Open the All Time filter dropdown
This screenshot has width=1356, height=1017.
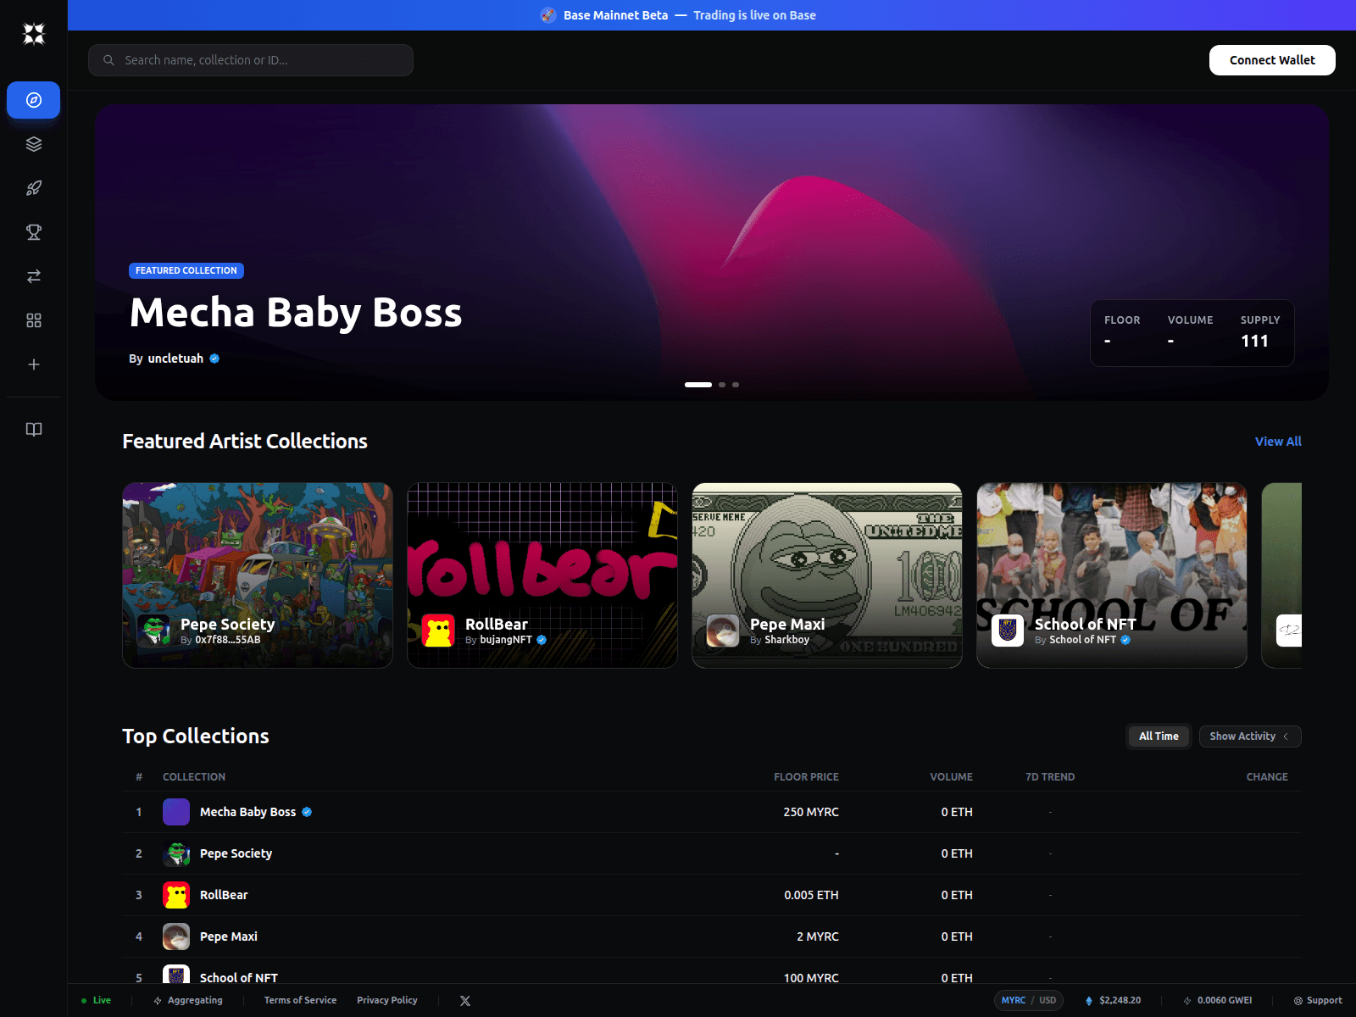(x=1158, y=736)
